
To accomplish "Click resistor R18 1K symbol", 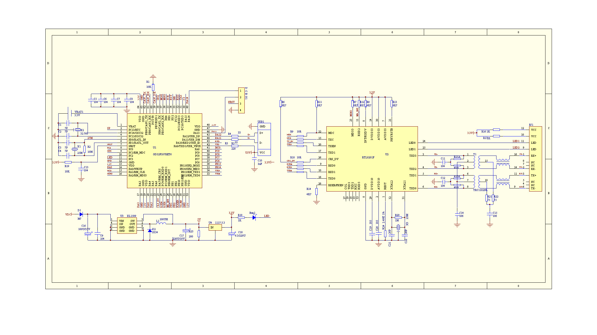I will (241, 217).
